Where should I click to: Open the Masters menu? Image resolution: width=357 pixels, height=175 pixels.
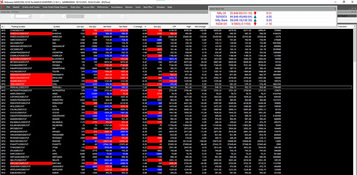pyautogui.click(x=129, y=7)
